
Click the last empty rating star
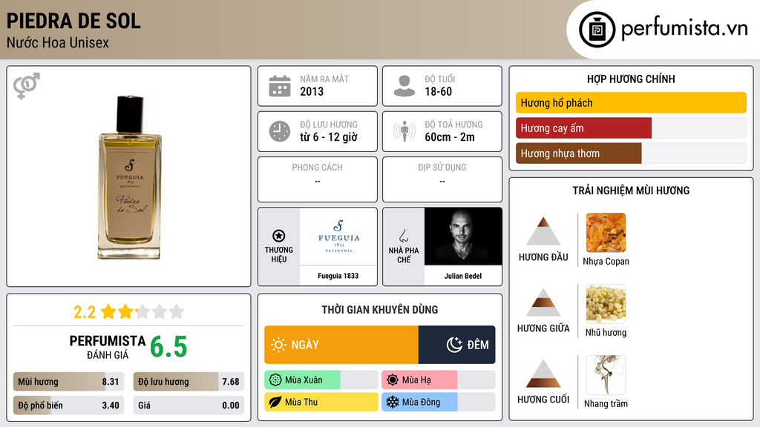point(177,311)
